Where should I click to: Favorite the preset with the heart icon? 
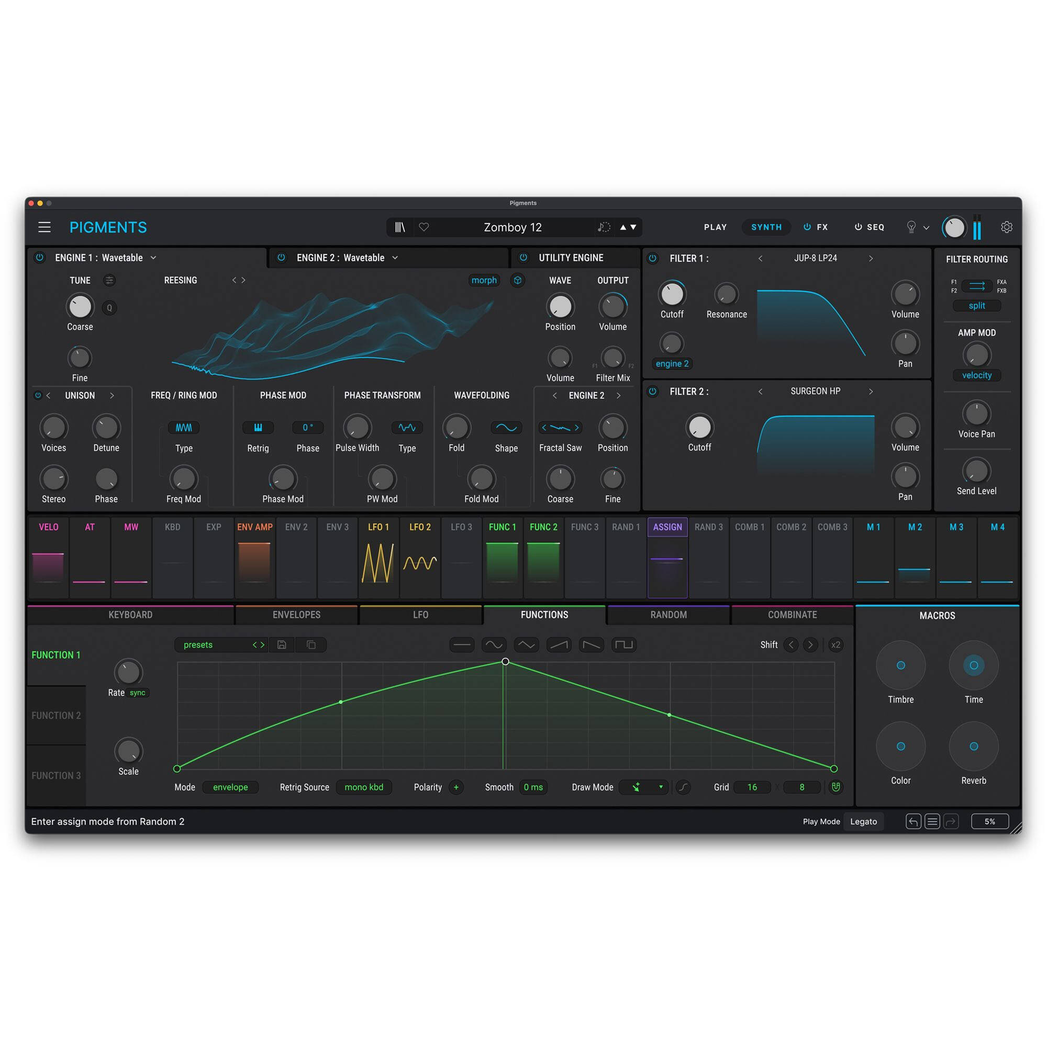424,227
